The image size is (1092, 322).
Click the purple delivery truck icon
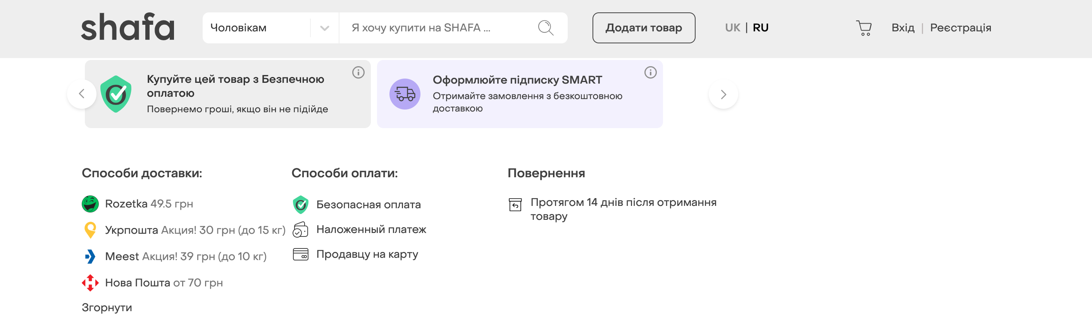(x=405, y=94)
